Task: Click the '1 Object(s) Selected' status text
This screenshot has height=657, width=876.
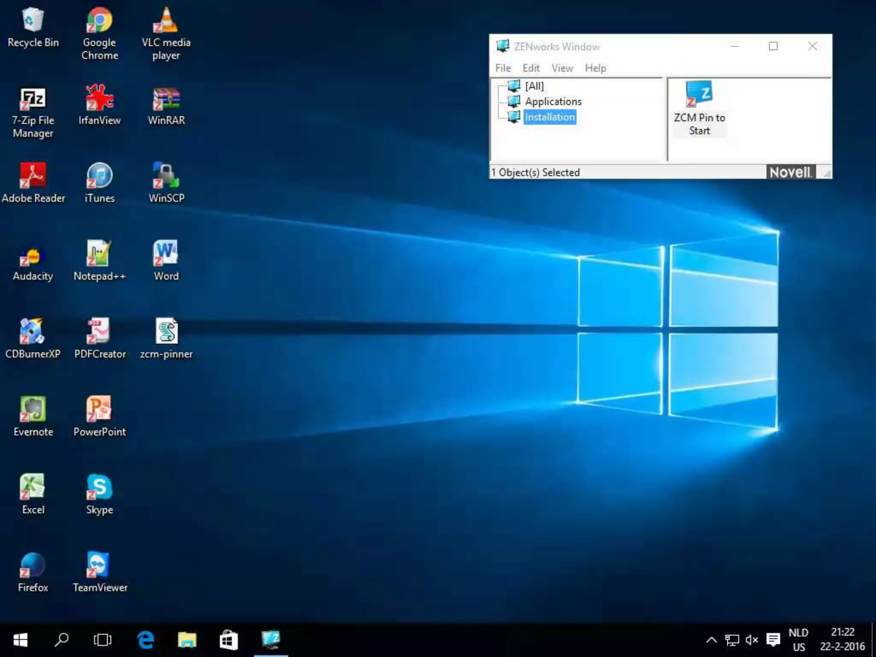Action: pyautogui.click(x=536, y=172)
